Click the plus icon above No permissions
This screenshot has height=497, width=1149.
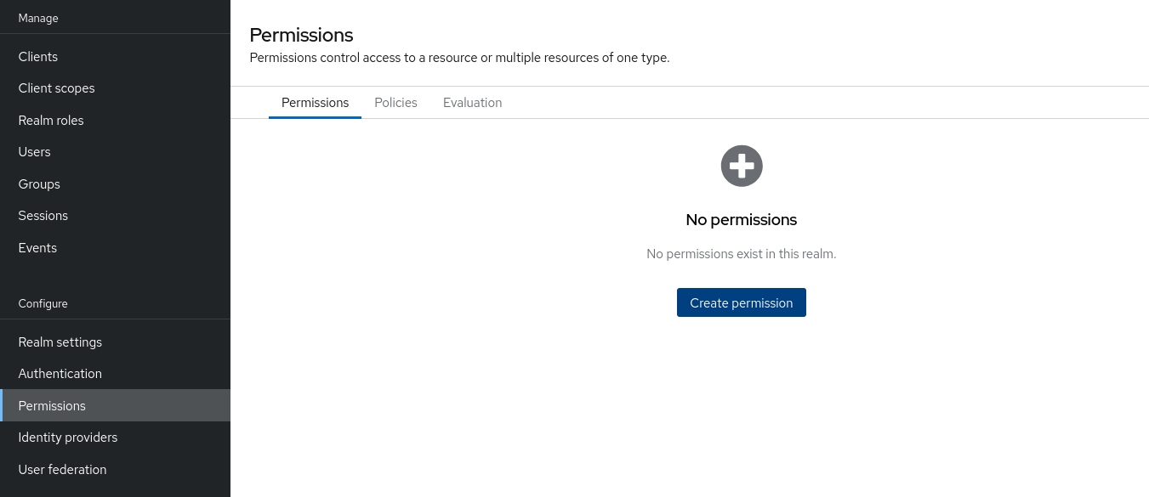click(x=741, y=166)
